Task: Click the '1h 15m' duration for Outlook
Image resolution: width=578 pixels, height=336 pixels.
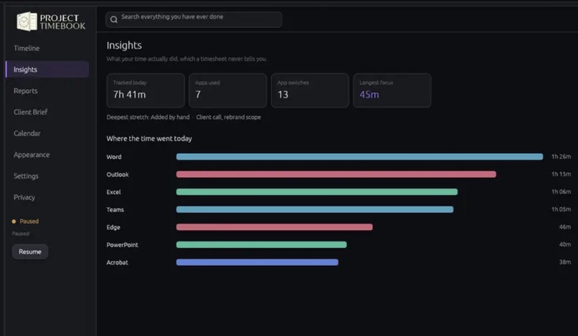Action: (x=561, y=174)
